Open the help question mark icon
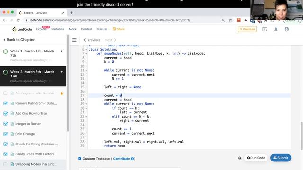303x170 pixels. coord(240,158)
